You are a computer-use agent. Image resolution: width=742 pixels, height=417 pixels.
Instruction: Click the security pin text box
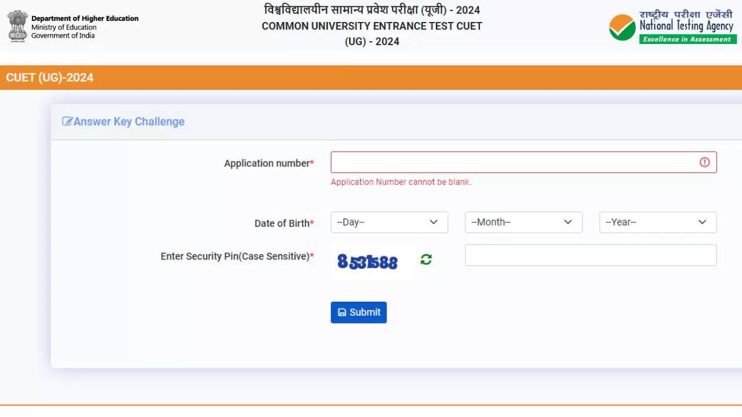591,255
